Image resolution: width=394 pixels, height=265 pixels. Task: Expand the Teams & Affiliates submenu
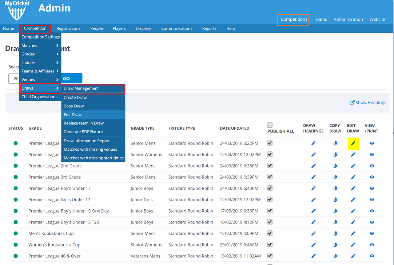[40, 71]
